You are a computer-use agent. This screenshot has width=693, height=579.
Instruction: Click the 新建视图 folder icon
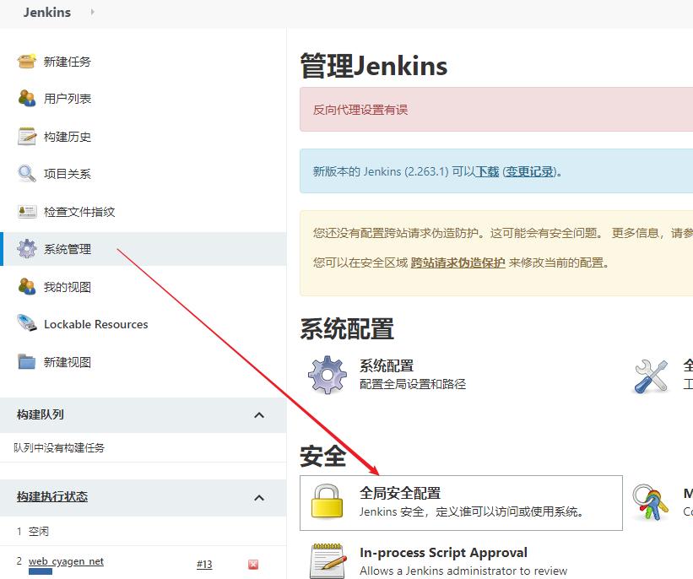27,362
